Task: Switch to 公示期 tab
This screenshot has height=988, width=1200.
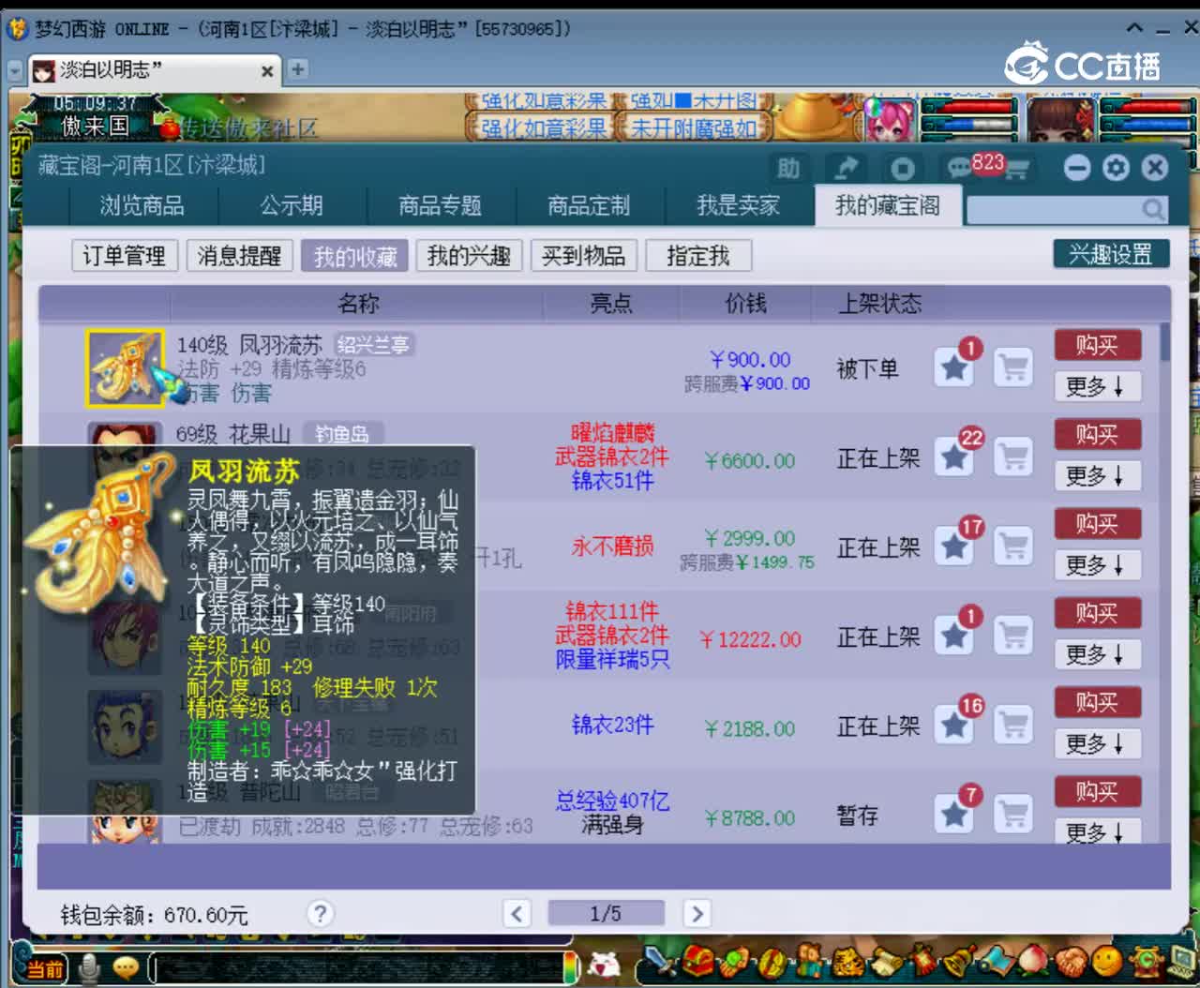Action: tap(292, 205)
